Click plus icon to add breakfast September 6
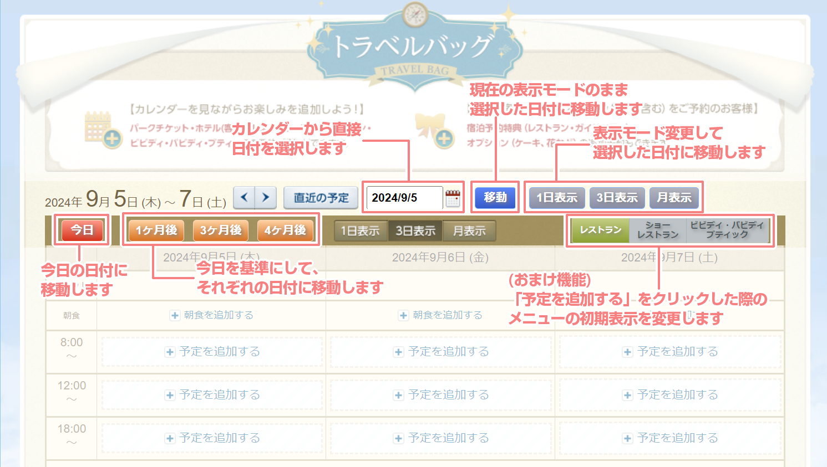 click(x=404, y=315)
